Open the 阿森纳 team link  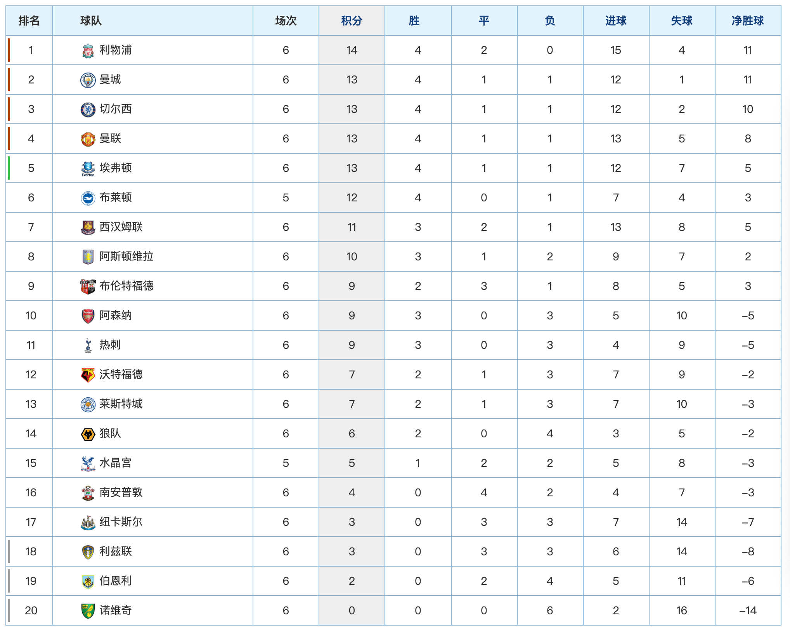click(x=116, y=315)
